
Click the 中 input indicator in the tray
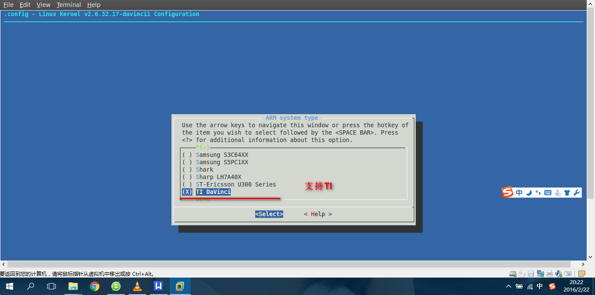[540, 286]
